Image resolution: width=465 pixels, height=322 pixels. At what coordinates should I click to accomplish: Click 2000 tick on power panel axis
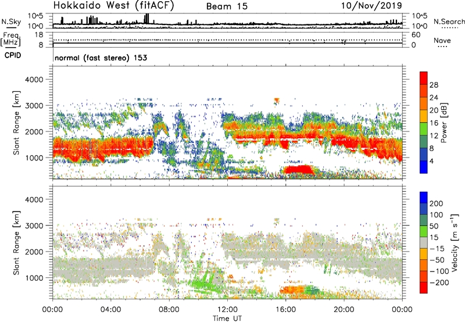pyautogui.click(x=34, y=131)
